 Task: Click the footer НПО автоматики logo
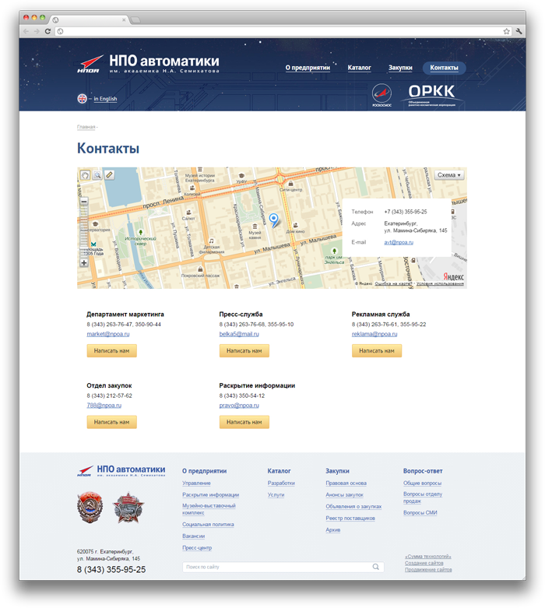121,470
